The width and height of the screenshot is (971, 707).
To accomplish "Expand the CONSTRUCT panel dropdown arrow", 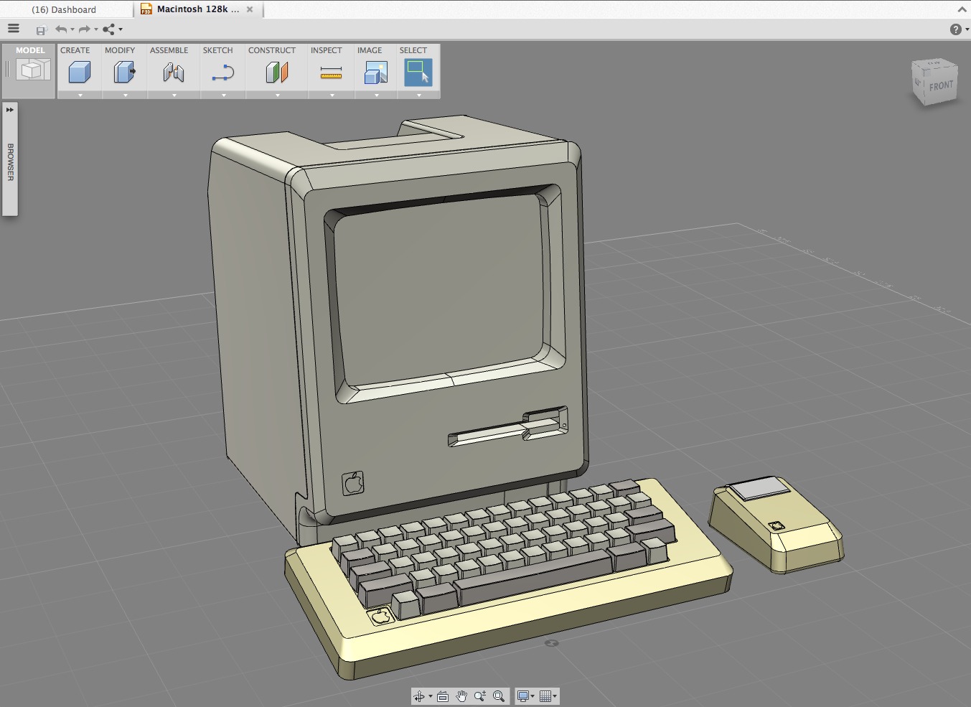I will pyautogui.click(x=276, y=94).
